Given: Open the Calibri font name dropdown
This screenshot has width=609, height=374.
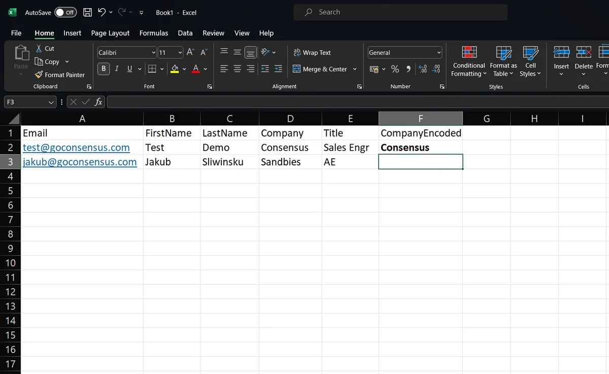Looking at the screenshot, I should [x=154, y=52].
